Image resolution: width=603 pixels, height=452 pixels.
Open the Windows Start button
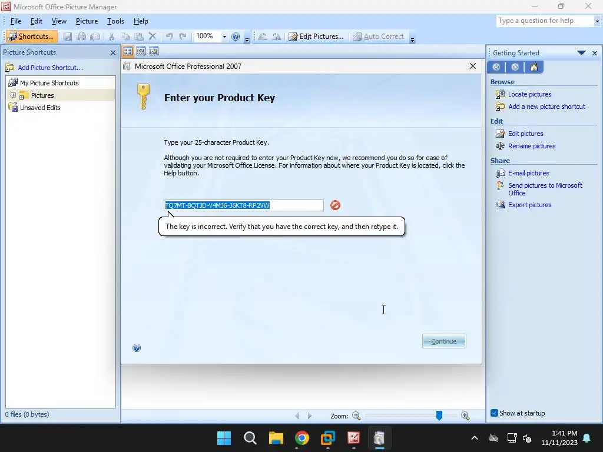click(x=224, y=438)
